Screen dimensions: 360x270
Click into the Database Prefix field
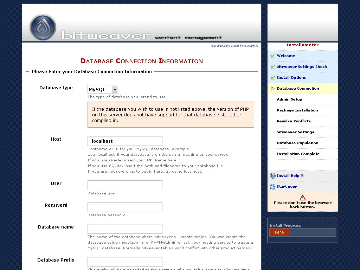[x=125, y=262]
